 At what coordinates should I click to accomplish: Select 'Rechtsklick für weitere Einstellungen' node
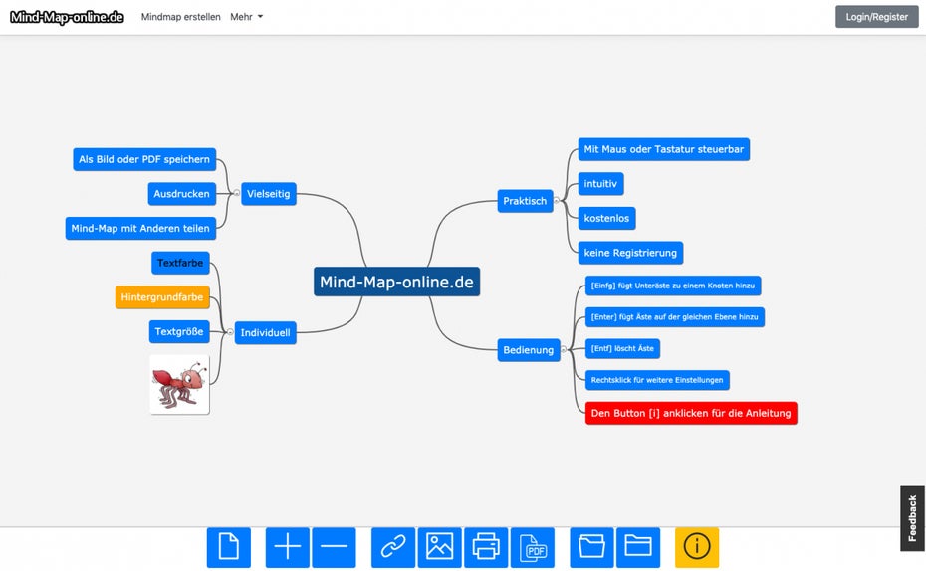657,380
